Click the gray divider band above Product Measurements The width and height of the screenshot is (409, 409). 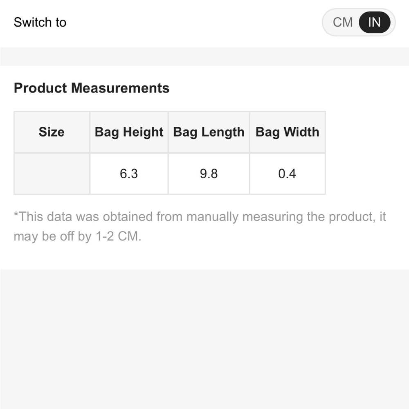click(x=204, y=56)
